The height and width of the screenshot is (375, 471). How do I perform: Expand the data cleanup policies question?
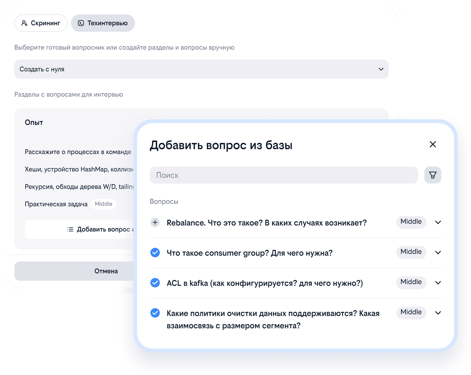pyautogui.click(x=438, y=313)
